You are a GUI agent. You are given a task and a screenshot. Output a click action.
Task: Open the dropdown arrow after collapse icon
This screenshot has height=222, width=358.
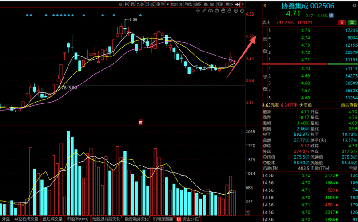(x=243, y=4)
